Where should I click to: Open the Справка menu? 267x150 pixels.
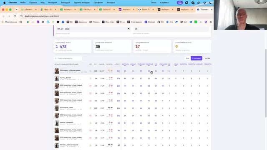(x=164, y=2)
